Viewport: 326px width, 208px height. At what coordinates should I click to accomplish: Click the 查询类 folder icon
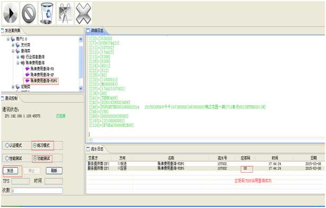18,51
